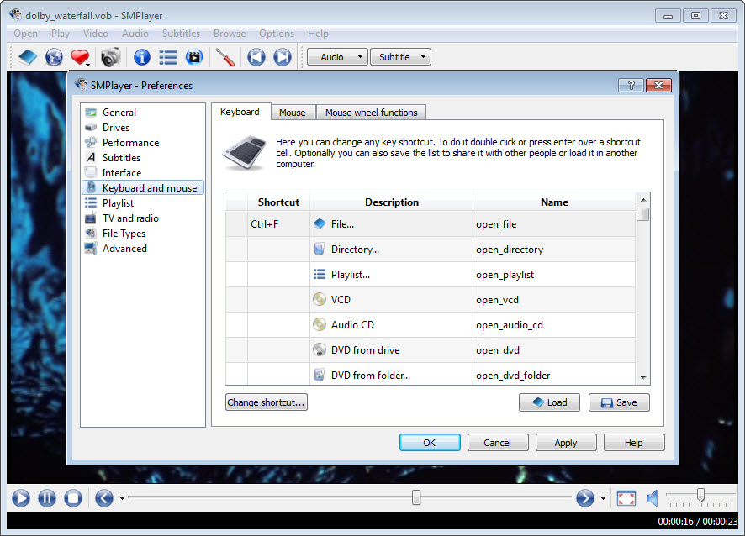Click the Cancel button

pos(498,443)
